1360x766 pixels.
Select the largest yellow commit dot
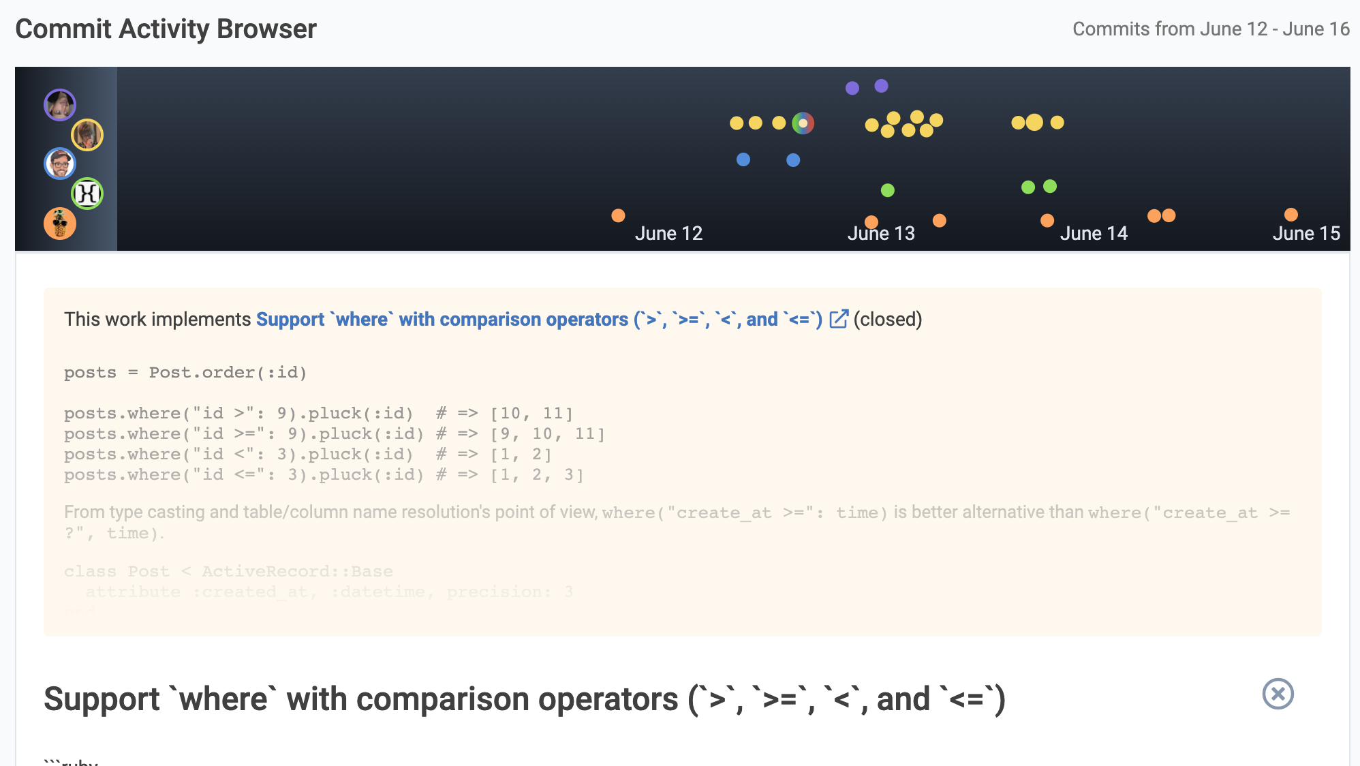(x=1034, y=122)
